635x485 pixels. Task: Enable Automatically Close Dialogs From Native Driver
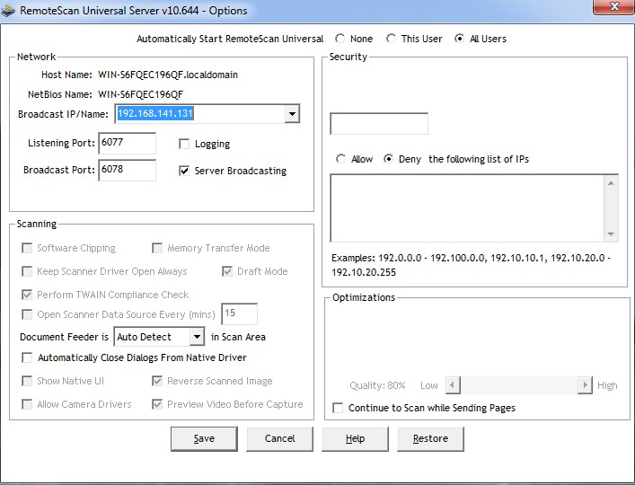(27, 357)
